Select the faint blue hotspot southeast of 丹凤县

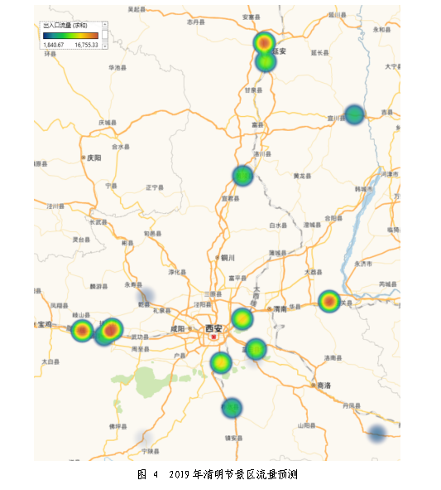pos(377,434)
